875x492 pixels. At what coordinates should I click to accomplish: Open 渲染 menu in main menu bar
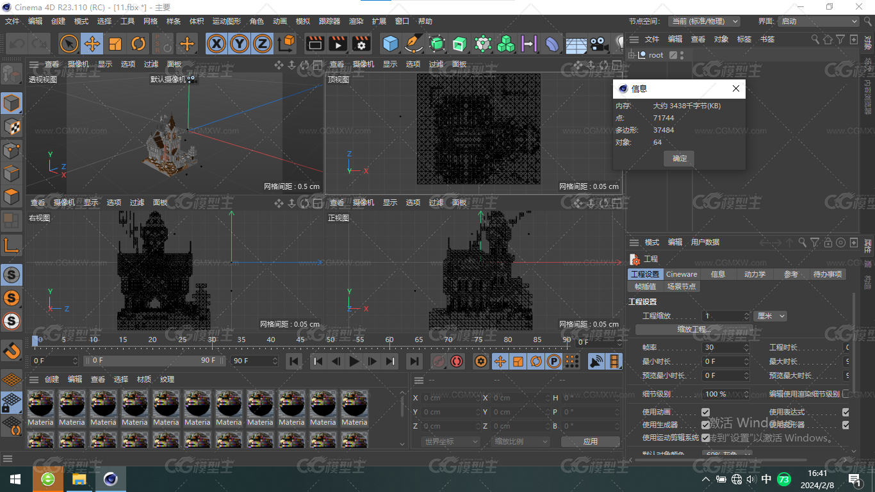(356, 21)
